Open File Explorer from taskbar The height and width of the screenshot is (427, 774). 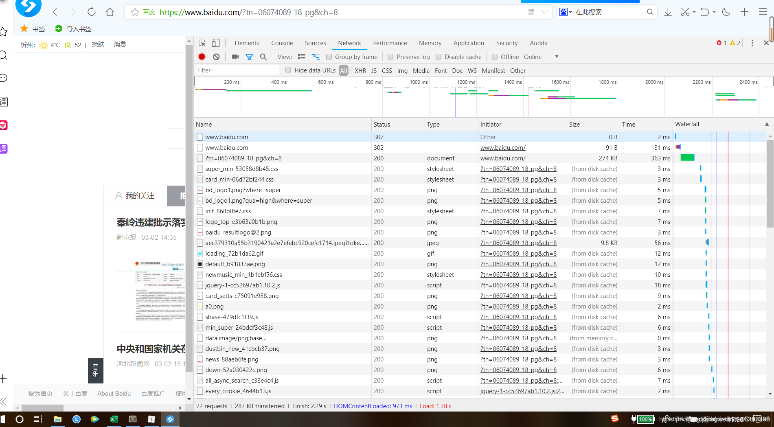pos(58,419)
